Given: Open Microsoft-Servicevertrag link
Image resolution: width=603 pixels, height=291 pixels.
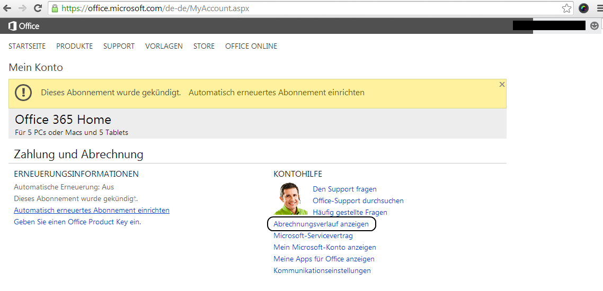Looking at the screenshot, I should [x=313, y=235].
